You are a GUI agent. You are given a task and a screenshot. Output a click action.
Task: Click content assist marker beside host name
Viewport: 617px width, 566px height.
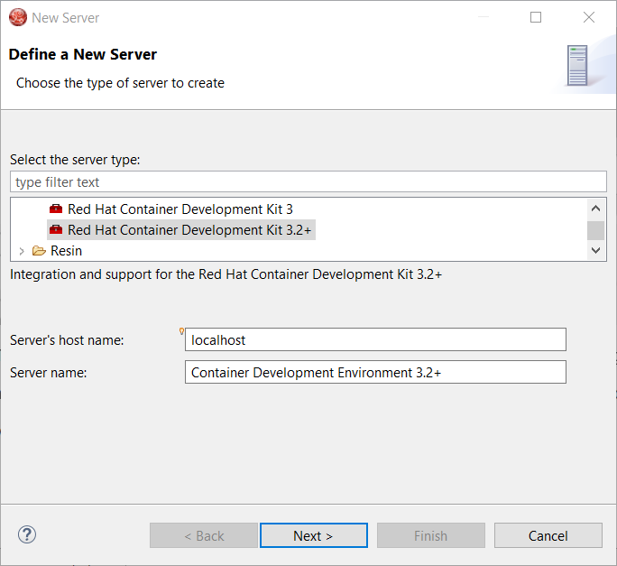point(182,331)
